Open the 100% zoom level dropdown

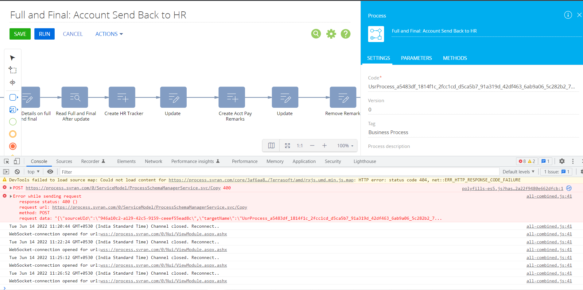(x=345, y=145)
